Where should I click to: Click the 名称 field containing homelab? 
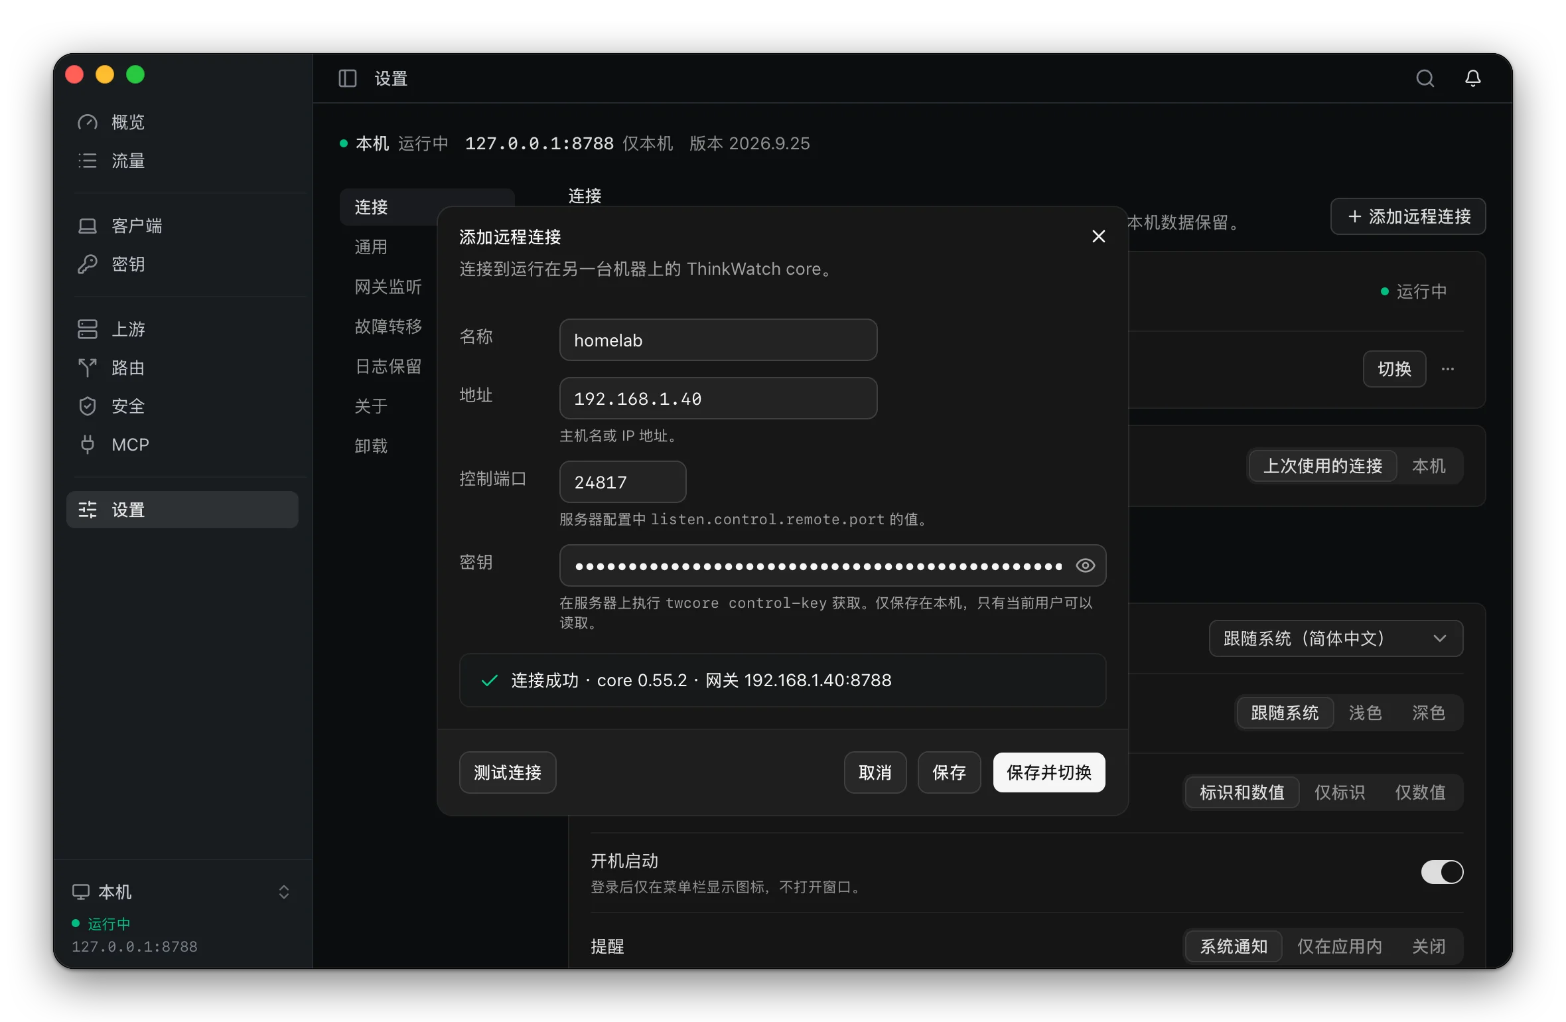tap(718, 340)
